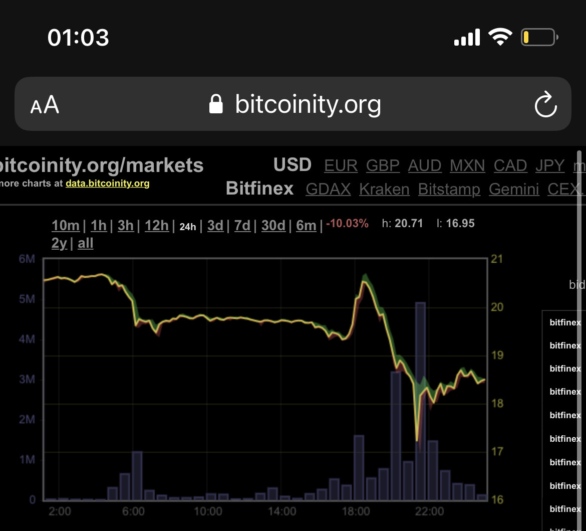This screenshot has height=531, width=586.
Task: Switch chart range to 2y
Action: [59, 244]
